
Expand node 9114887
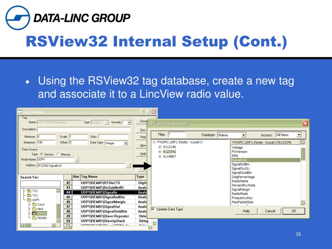point(160,157)
